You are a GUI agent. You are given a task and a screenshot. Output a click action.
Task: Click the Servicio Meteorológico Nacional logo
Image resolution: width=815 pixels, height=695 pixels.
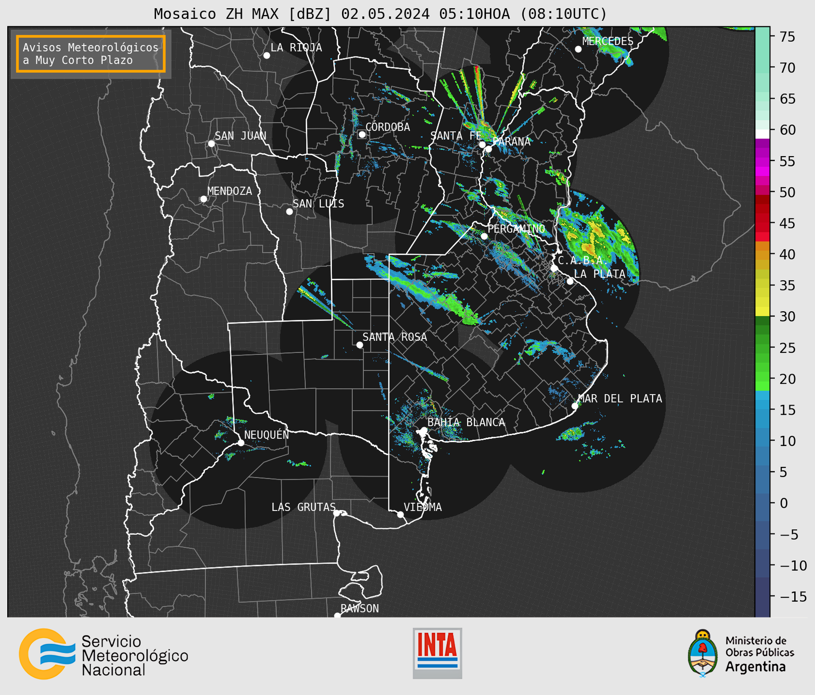[x=104, y=654]
